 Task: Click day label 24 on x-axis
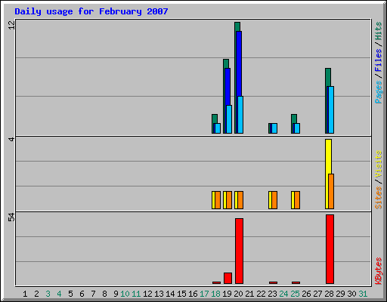283,294
